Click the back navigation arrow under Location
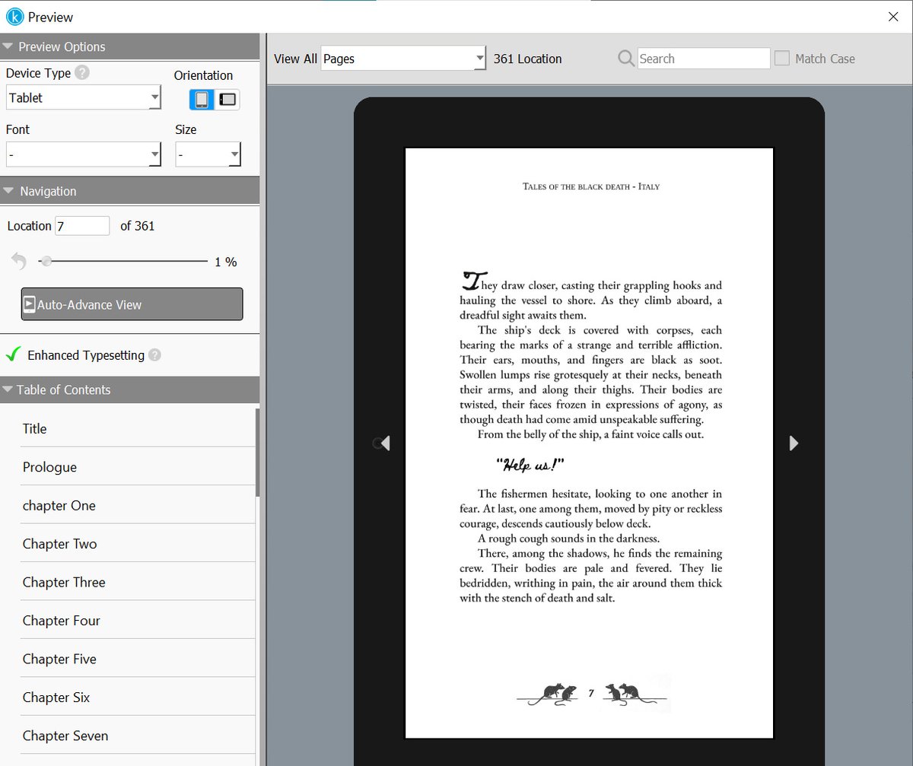The width and height of the screenshot is (913, 766). (17, 260)
